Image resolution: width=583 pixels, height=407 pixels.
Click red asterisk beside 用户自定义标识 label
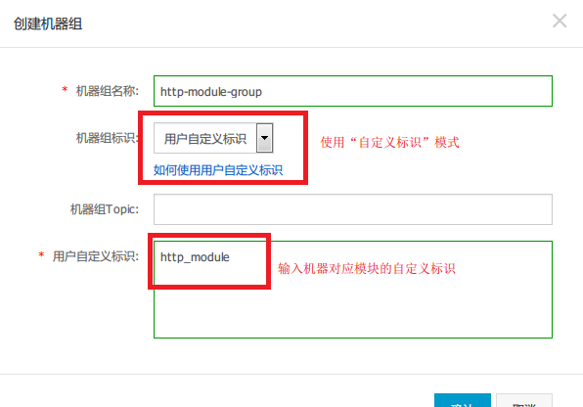(x=41, y=254)
